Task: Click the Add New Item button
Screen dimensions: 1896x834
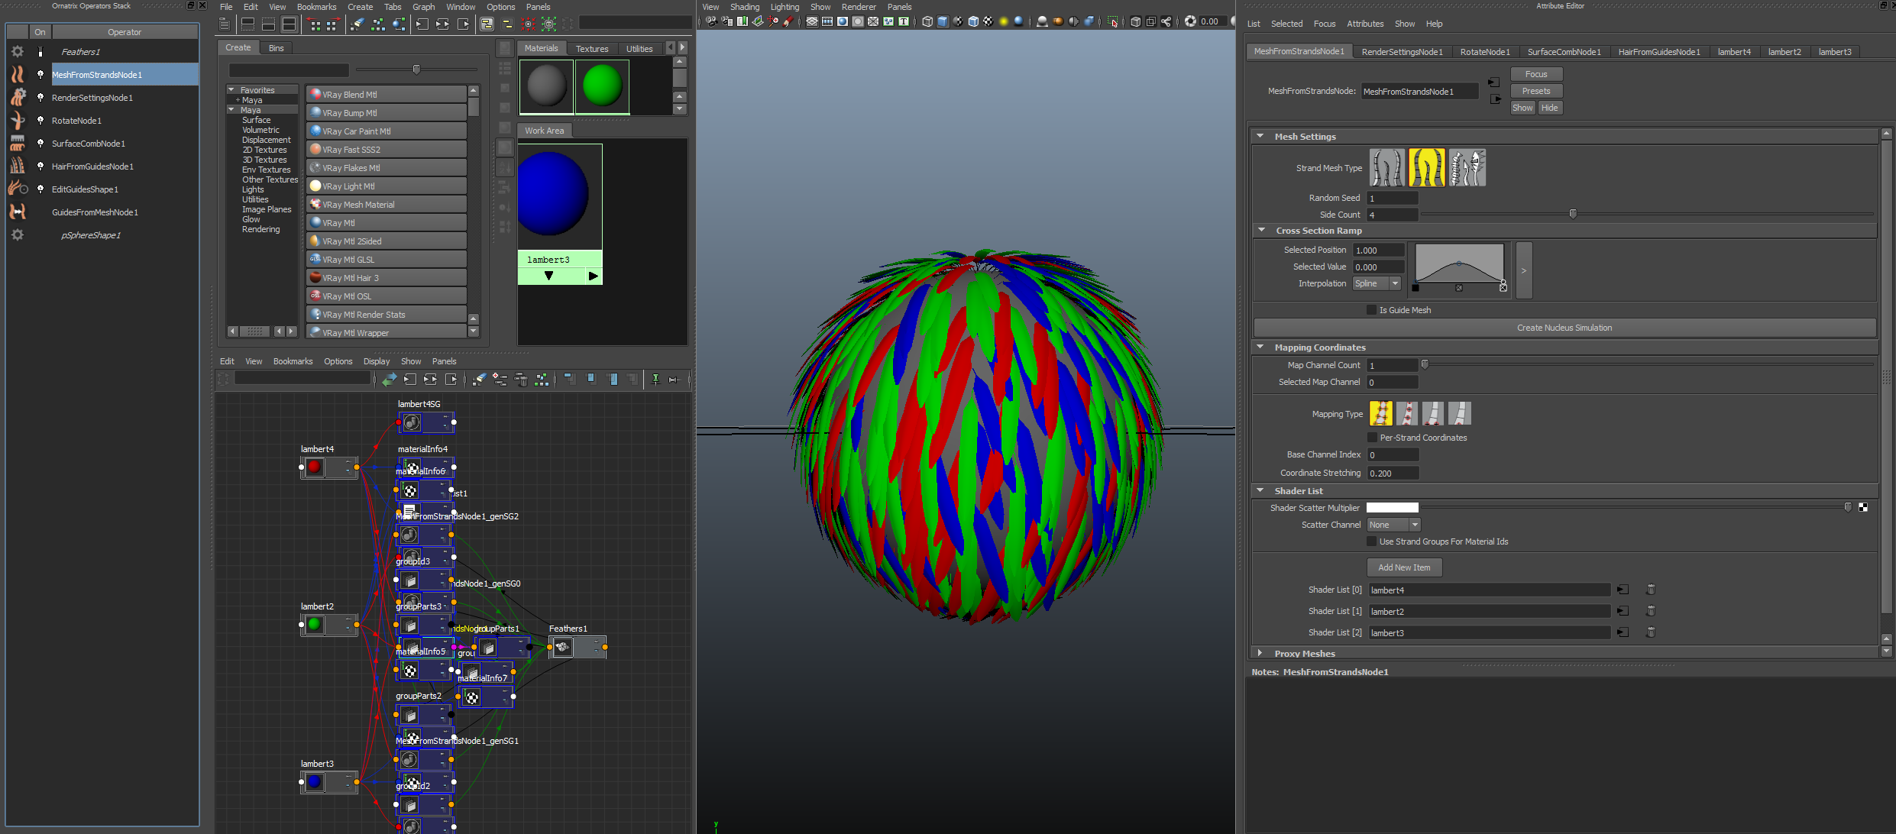Action: click(1403, 567)
